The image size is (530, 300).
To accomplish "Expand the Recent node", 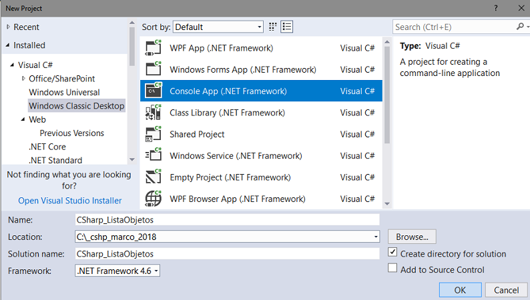I will [9, 27].
